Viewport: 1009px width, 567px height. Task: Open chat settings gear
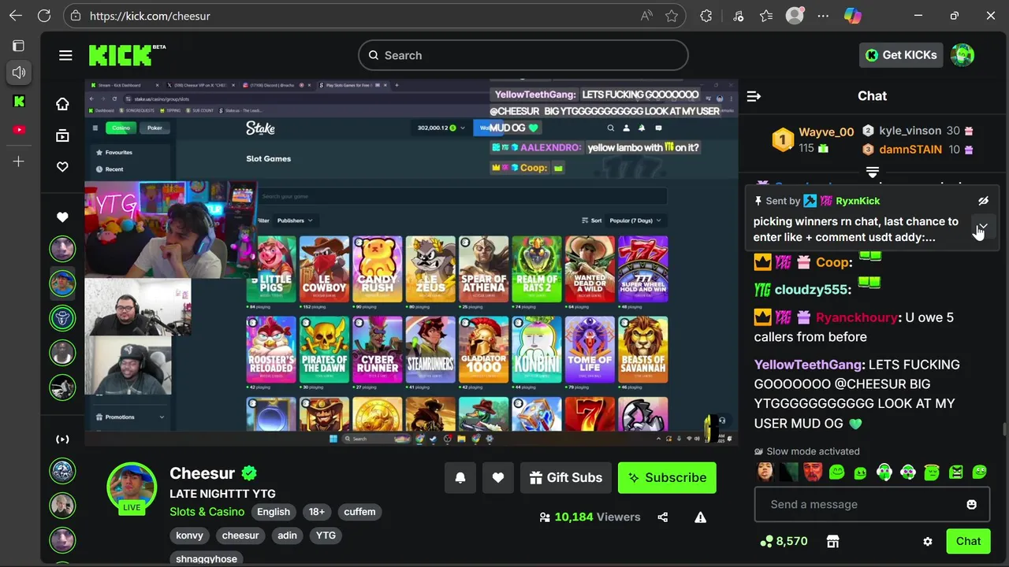(x=928, y=541)
